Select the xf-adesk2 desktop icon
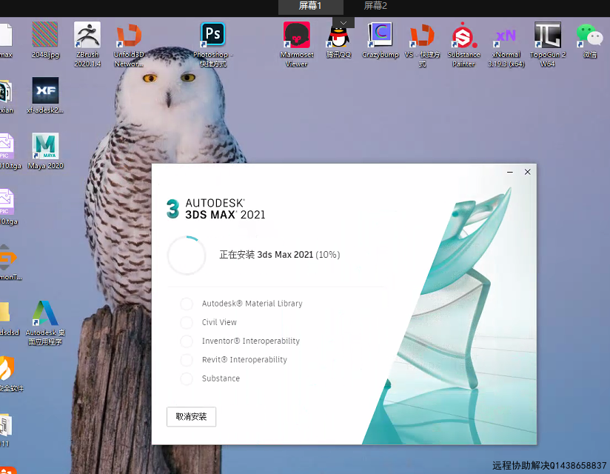610x474 pixels. point(45,96)
